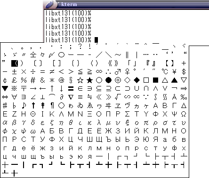209x178 pixels.
Task: Choose the Greek lowercase lambda
Action: (99, 123)
